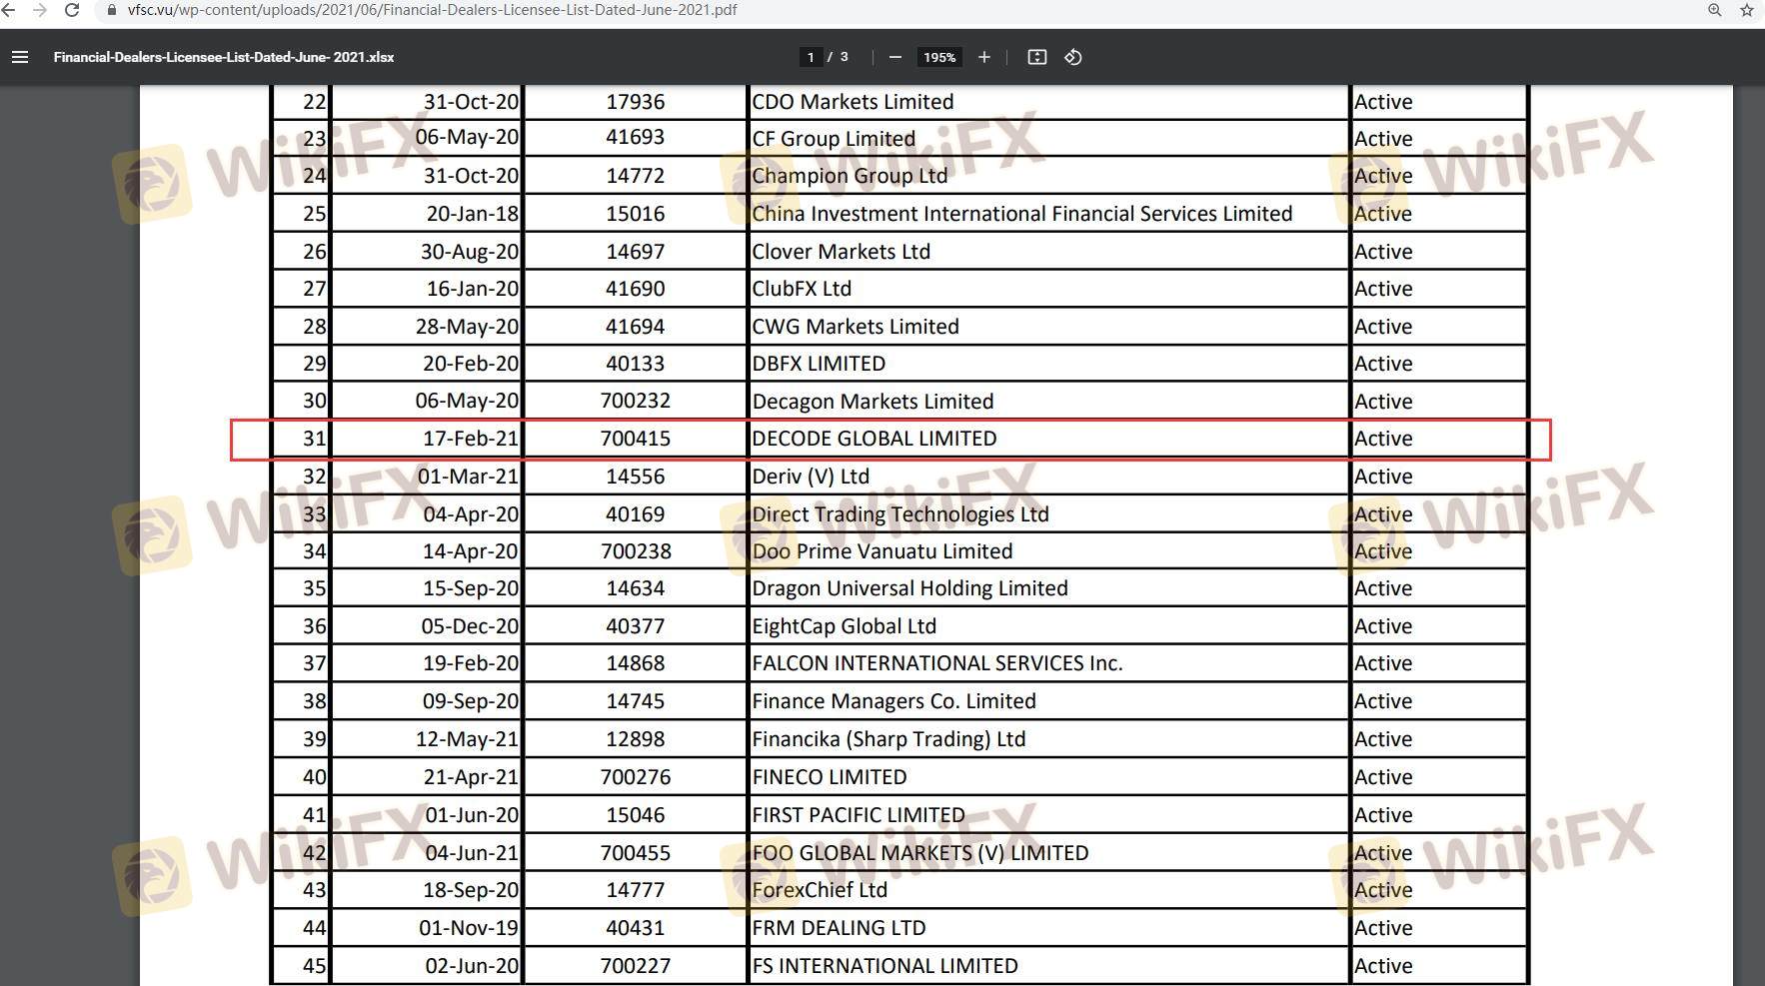The width and height of the screenshot is (1765, 986).
Task: Click the Active status for ForexChief Ltd
Action: tap(1383, 890)
